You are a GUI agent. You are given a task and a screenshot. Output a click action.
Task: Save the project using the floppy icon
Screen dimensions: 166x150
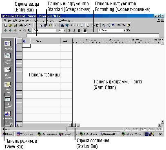[15, 25]
